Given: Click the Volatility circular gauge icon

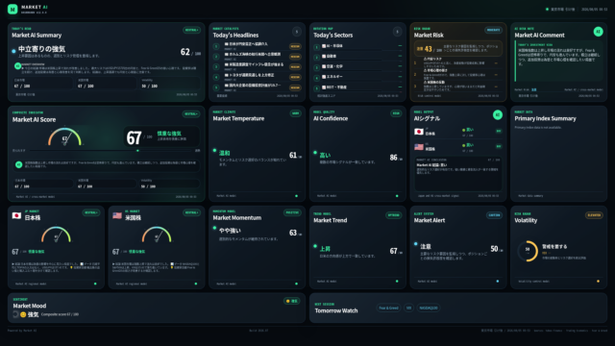Looking at the screenshot, I should pyautogui.click(x=528, y=251).
